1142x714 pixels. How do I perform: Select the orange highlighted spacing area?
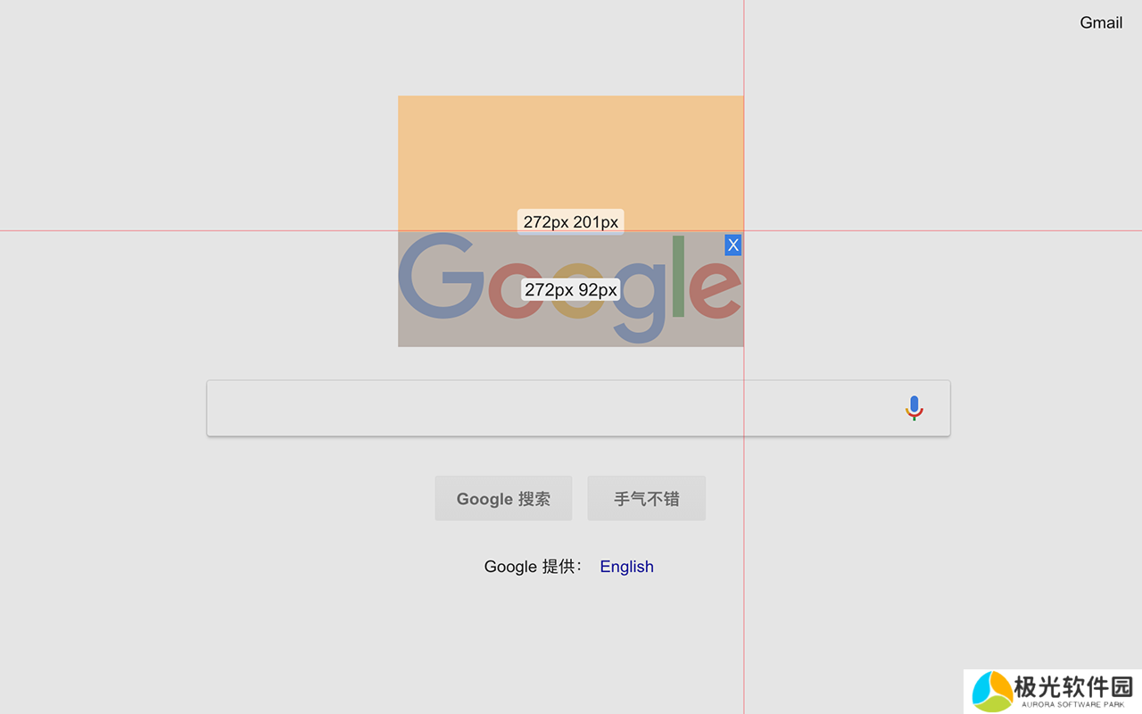571,152
